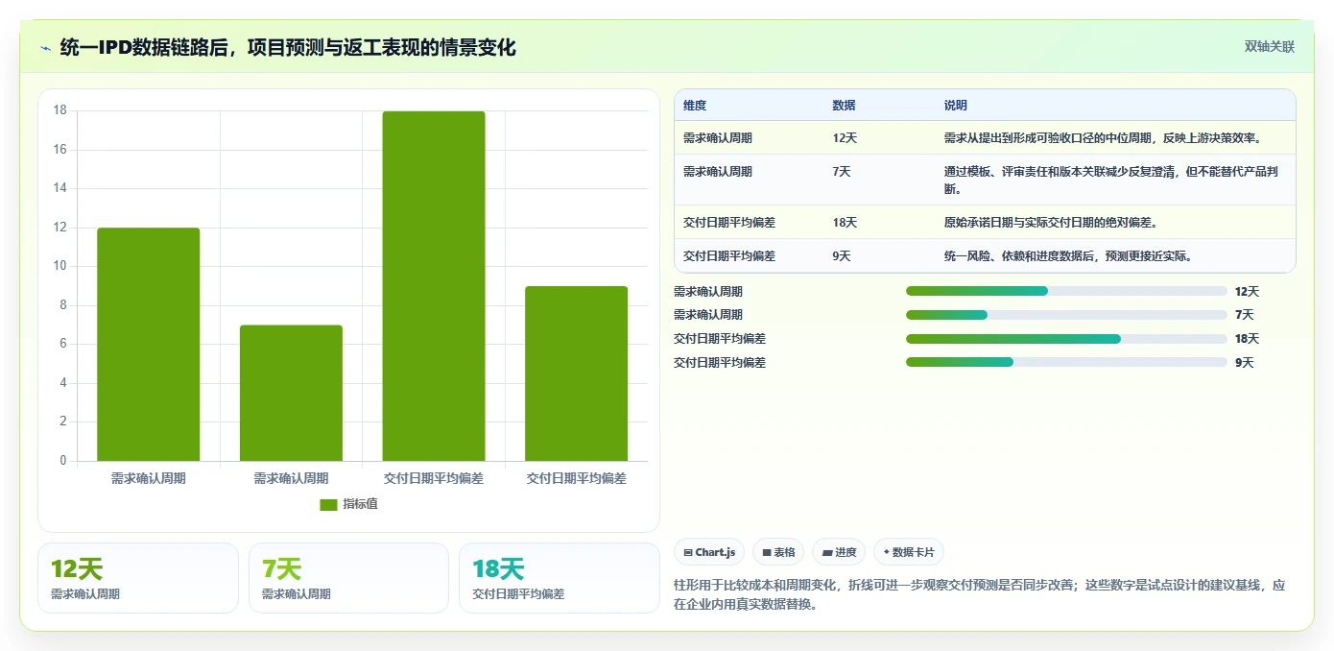The height and width of the screenshot is (651, 1334).
Task: Click the progress bar showing 7天
Action: coord(1066,315)
